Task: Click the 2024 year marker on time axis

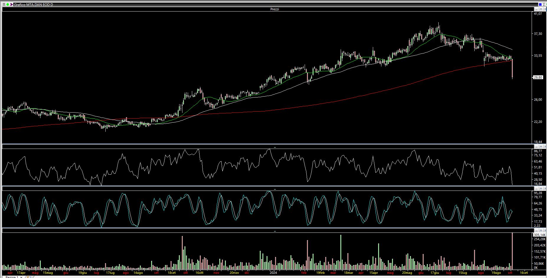Action: point(273,273)
